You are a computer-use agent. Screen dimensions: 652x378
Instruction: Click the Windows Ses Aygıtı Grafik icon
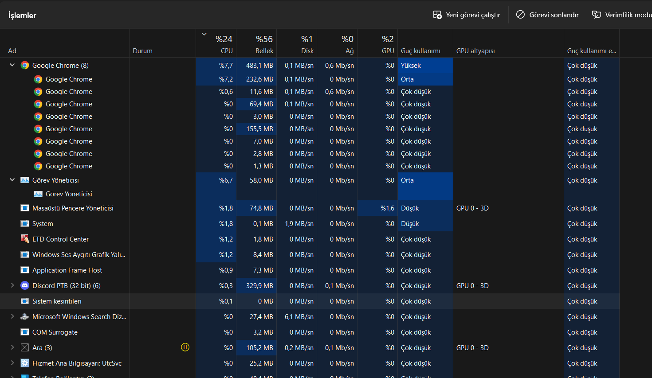pyautogui.click(x=25, y=255)
